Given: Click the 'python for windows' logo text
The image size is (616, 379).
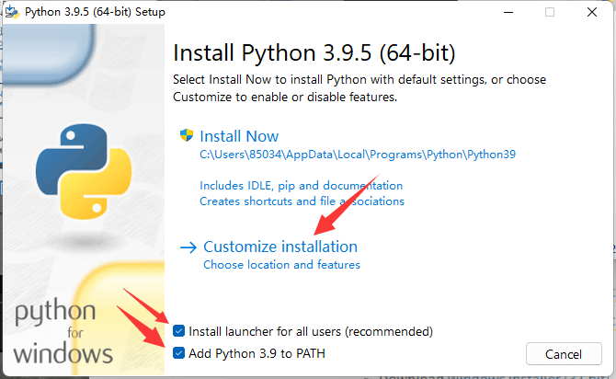Looking at the screenshot, I should coord(64,331).
